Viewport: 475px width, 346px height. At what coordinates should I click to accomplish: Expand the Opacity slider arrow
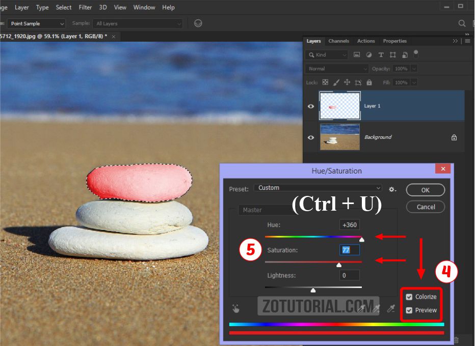coord(414,69)
